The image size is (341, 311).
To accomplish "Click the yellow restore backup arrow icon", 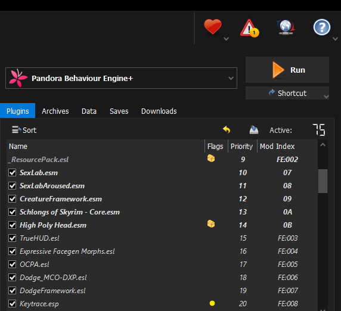I will tap(227, 130).
